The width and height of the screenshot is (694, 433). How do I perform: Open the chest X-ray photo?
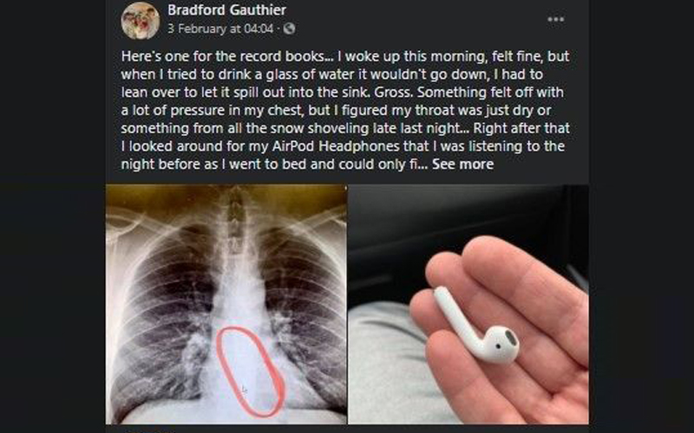(x=226, y=305)
